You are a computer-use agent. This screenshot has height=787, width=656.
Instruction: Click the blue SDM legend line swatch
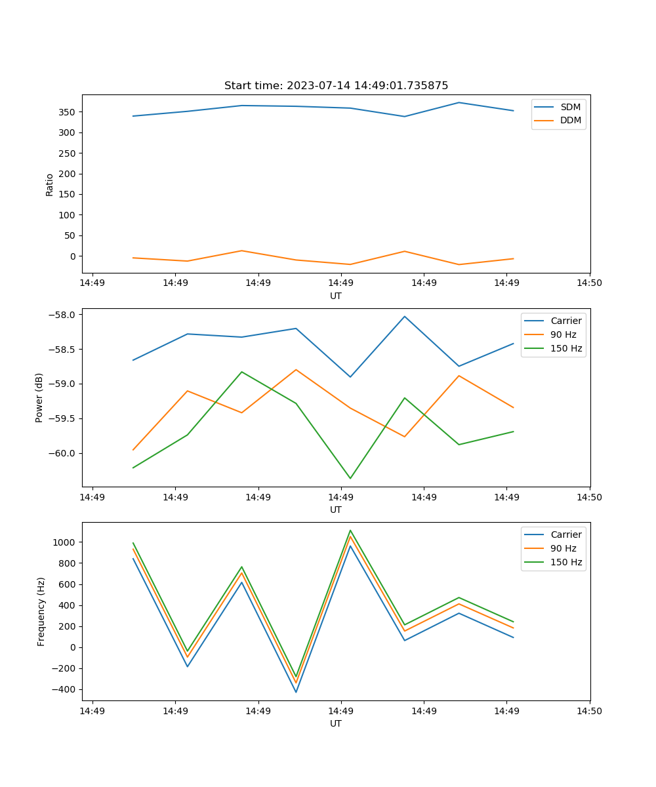pyautogui.click(x=544, y=107)
